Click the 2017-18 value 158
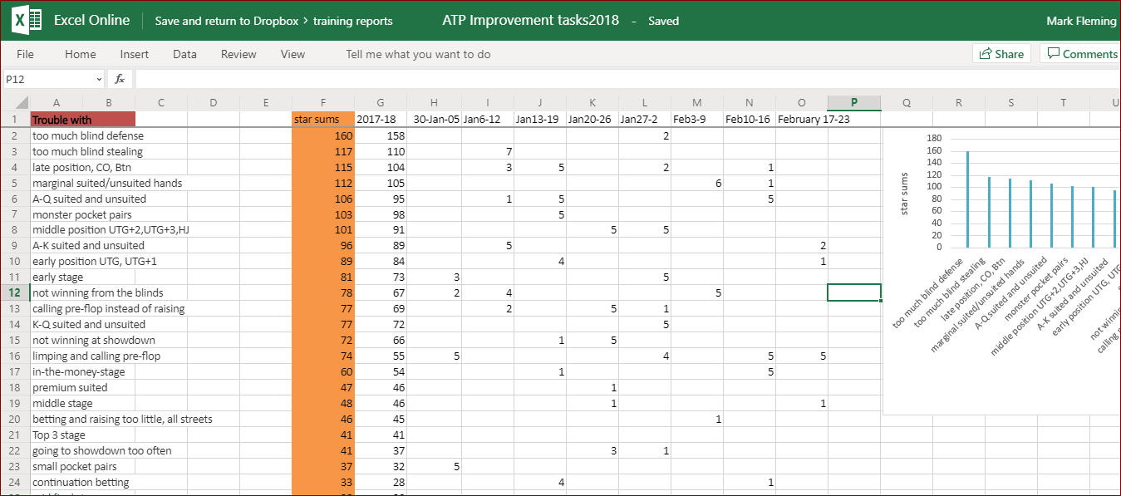This screenshot has width=1121, height=496. (381, 135)
